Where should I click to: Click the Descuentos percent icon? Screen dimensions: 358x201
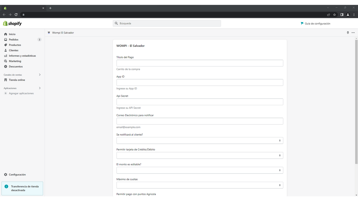(6, 67)
